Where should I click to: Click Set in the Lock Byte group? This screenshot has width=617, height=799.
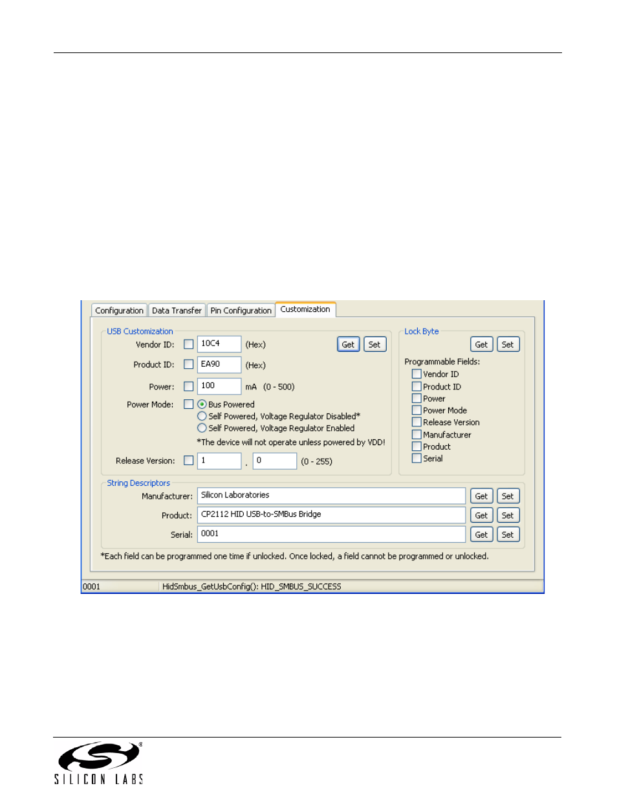coord(508,344)
